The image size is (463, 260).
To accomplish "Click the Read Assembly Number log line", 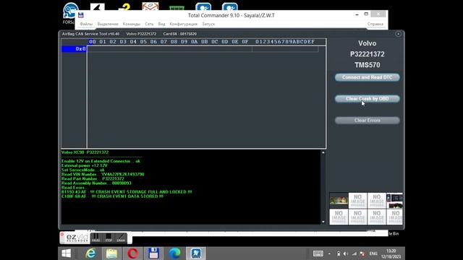I will click(x=96, y=183).
